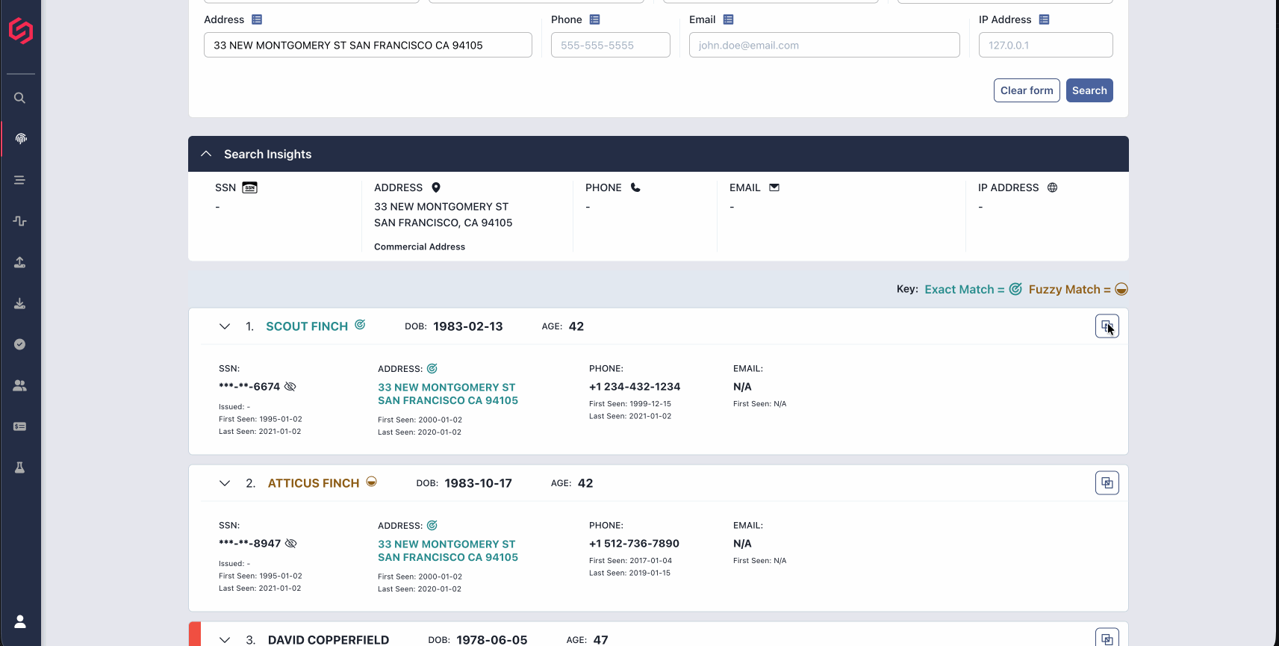
Task: Click the list icon next to the Email label
Action: tap(729, 19)
